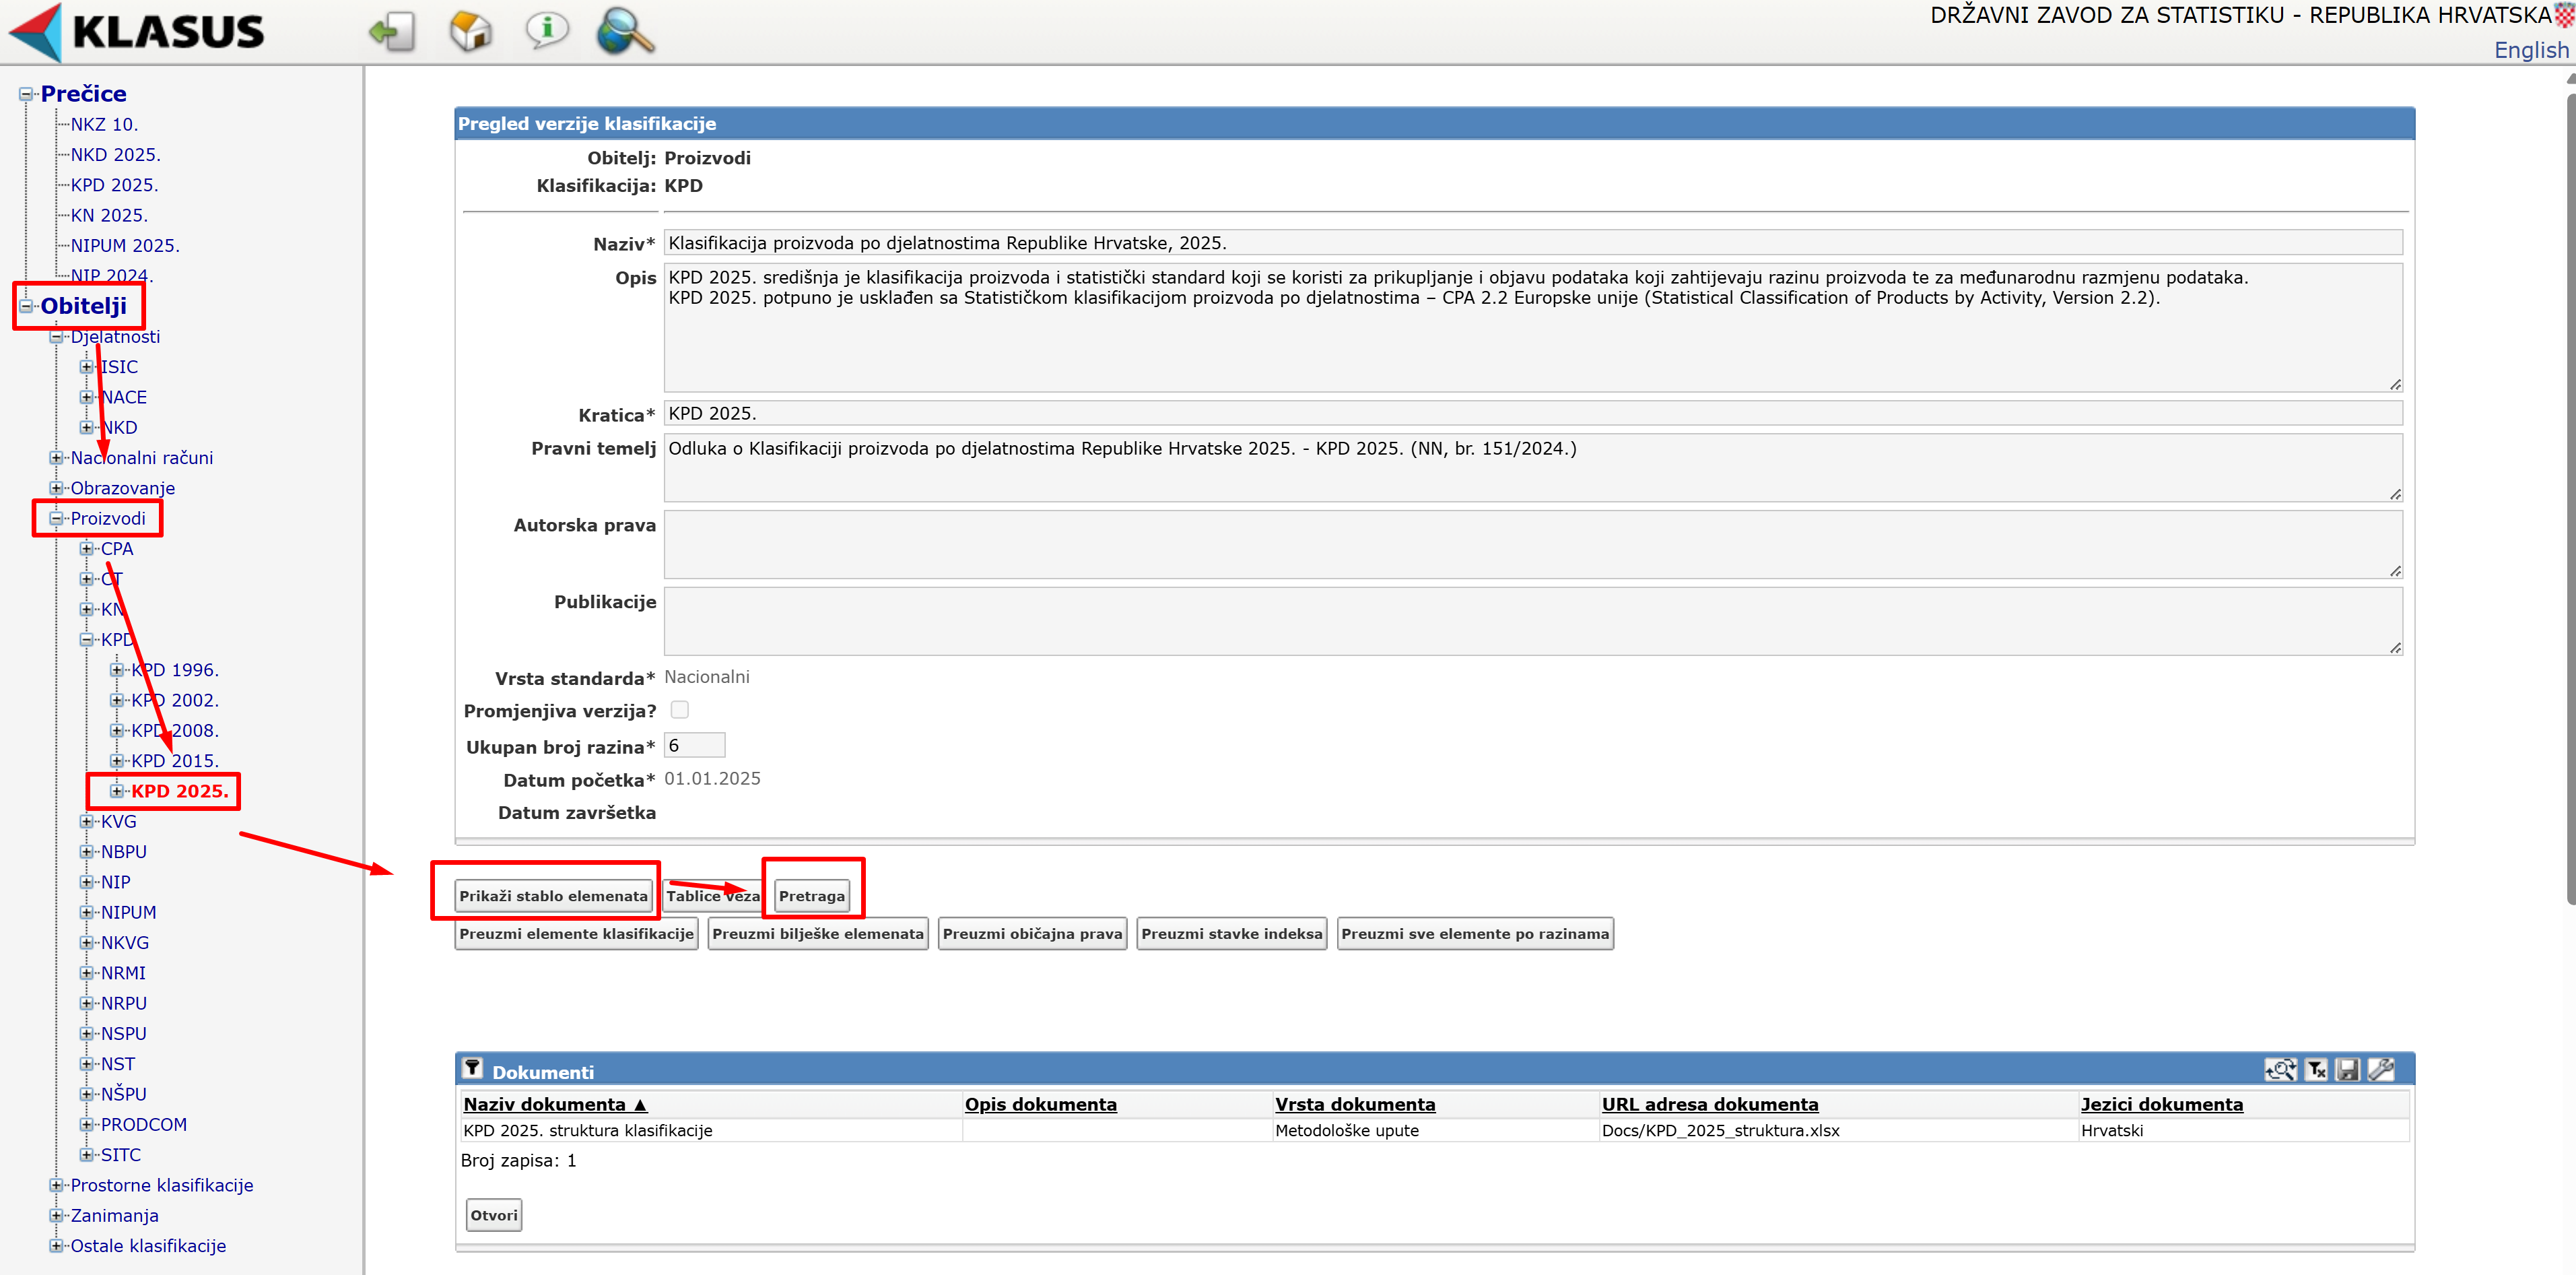
Task: Open the globe magnifier search icon
Action: point(625,30)
